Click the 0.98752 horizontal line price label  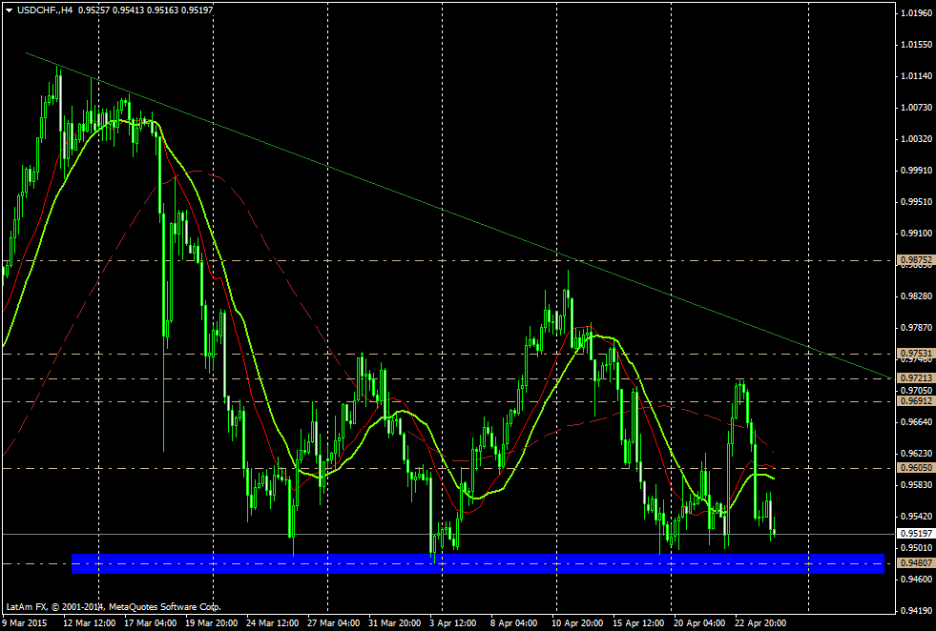click(x=915, y=259)
